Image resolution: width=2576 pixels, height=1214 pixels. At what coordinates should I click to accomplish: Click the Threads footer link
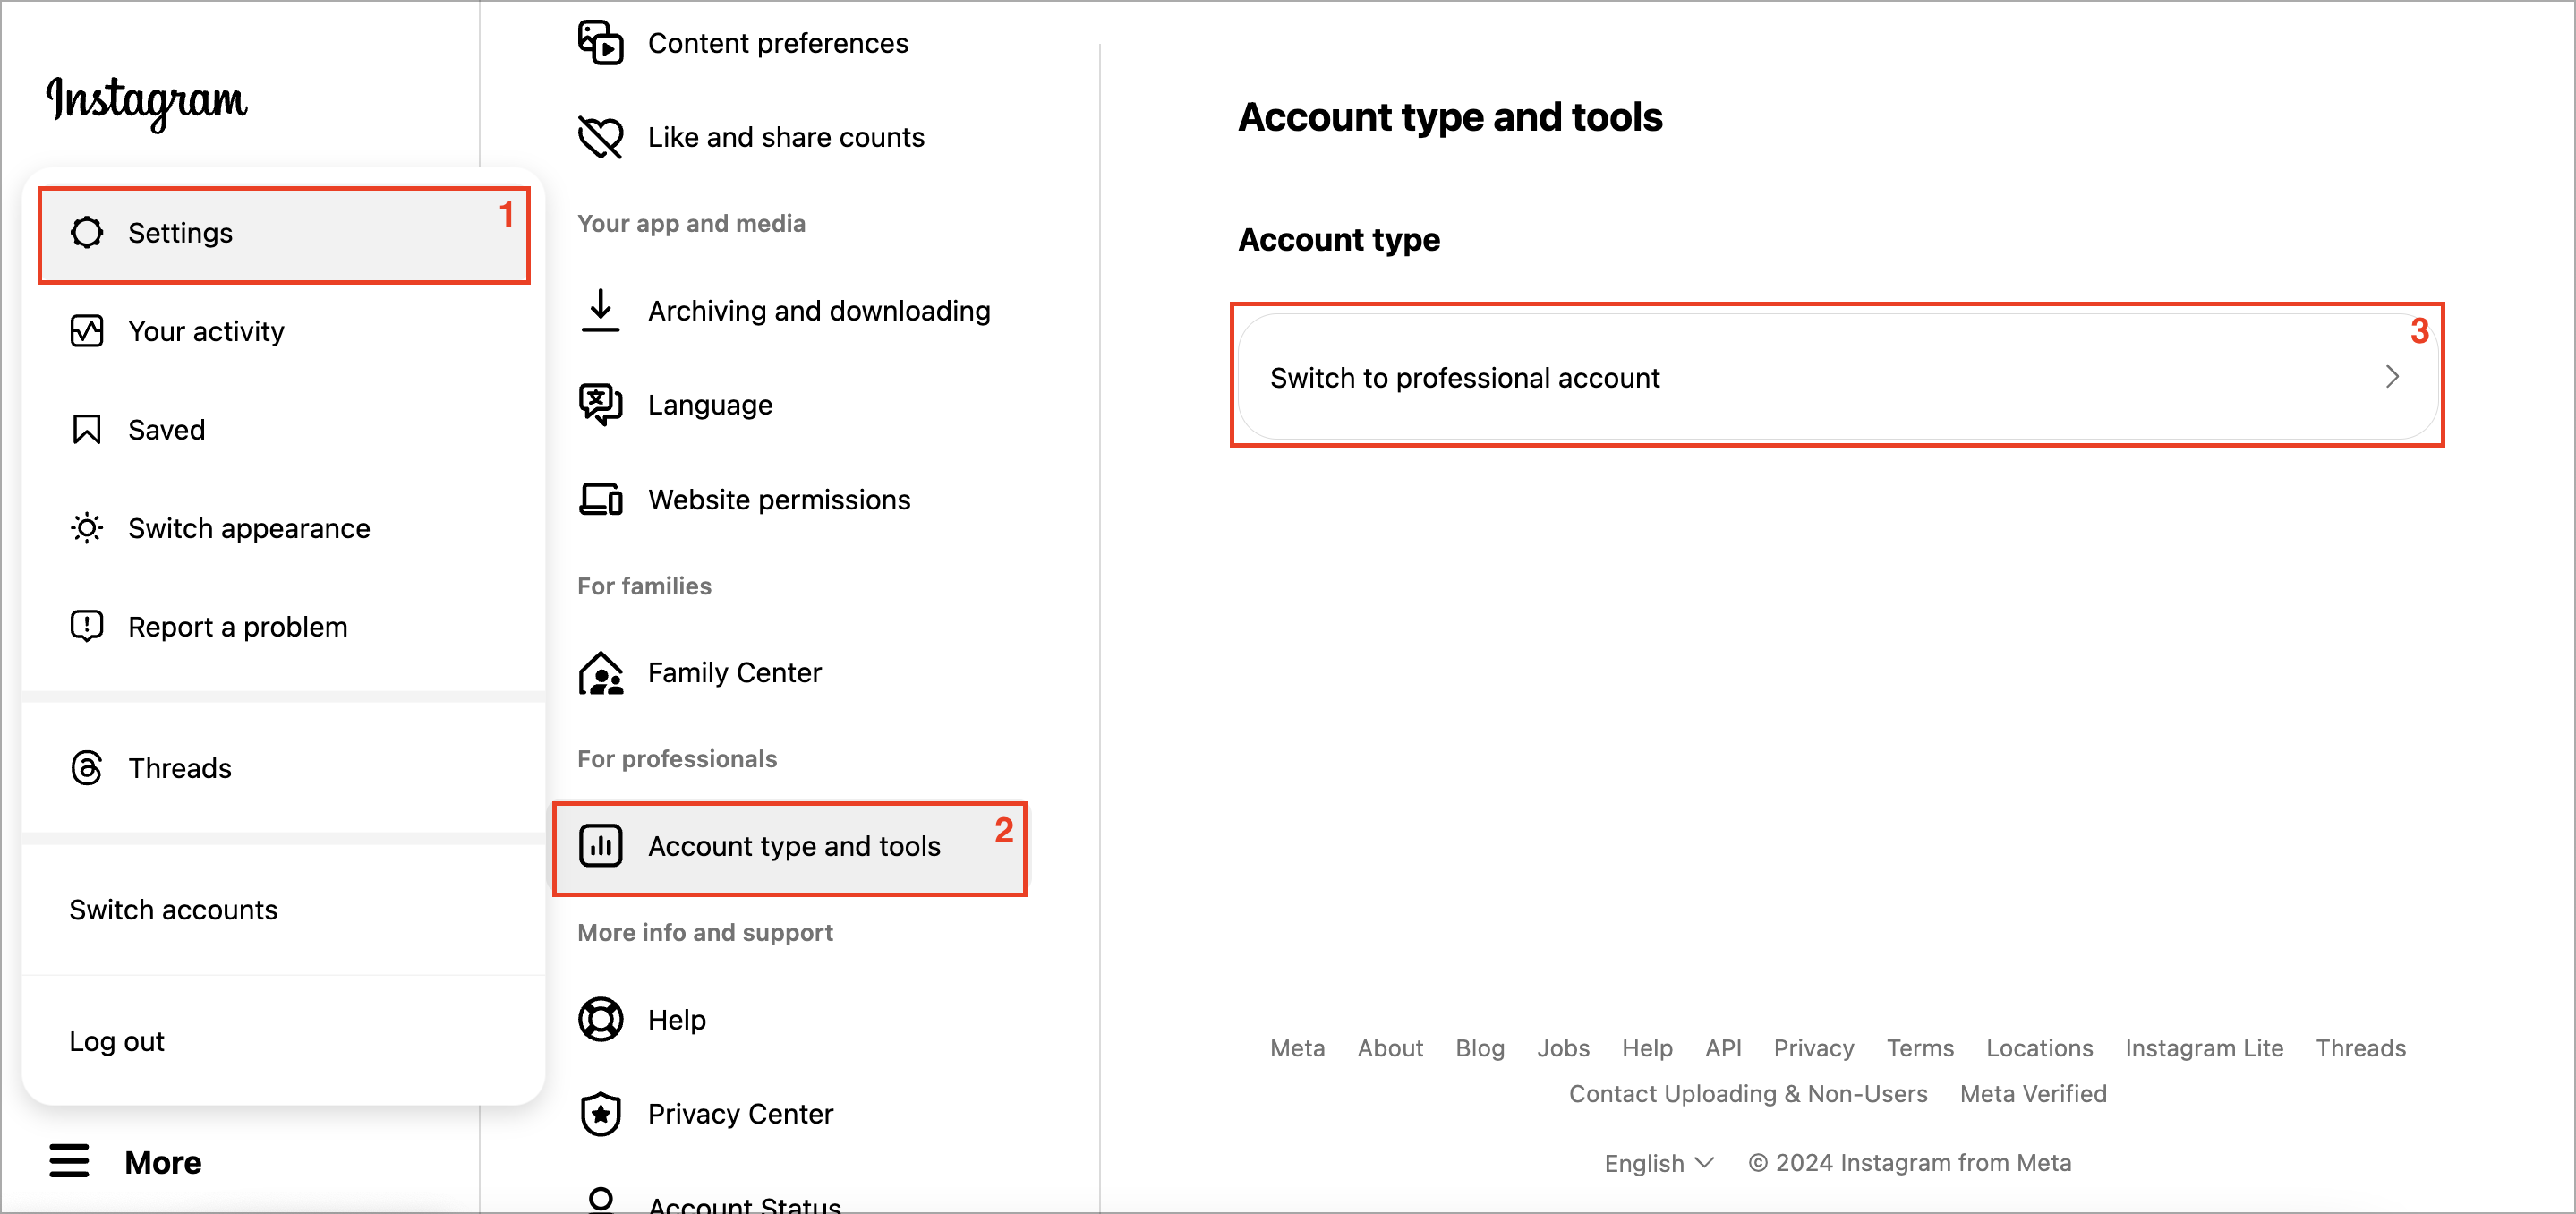point(2361,1048)
